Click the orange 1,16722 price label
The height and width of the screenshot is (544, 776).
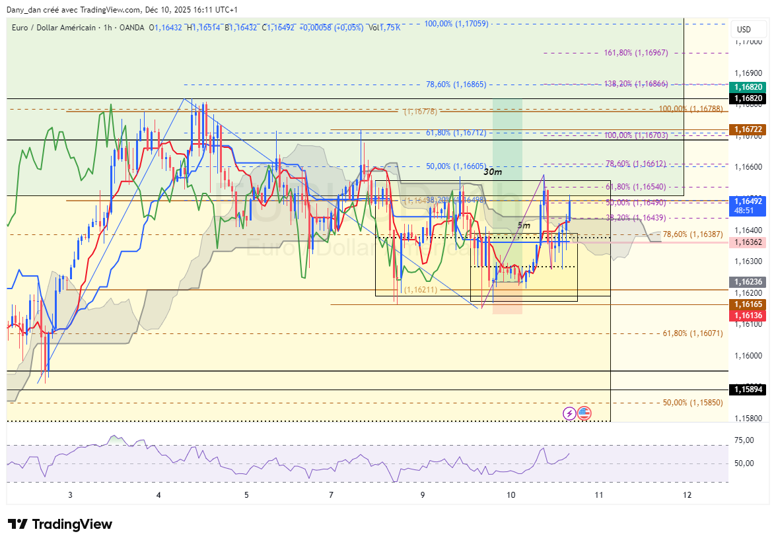[748, 129]
